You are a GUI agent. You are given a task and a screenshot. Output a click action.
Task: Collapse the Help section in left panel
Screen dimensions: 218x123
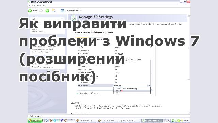click(x=62, y=19)
